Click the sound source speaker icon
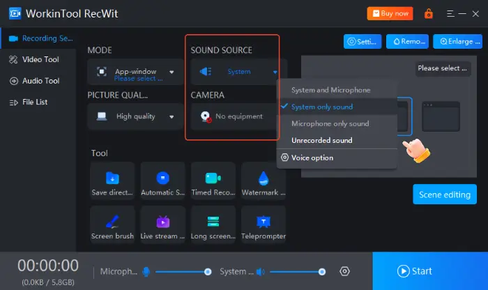The height and width of the screenshot is (290, 488). coord(206,72)
